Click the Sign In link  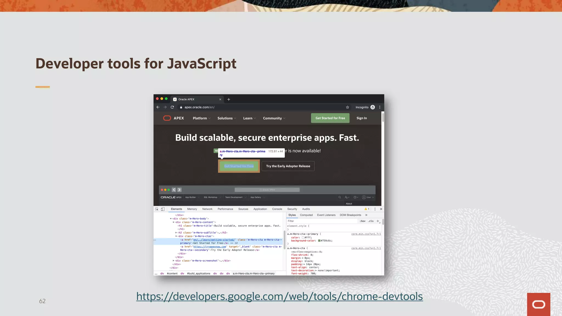tap(362, 118)
